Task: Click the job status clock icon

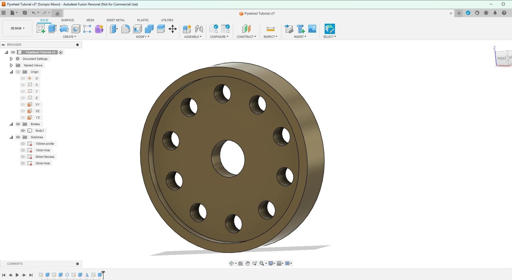Action: point(486,13)
